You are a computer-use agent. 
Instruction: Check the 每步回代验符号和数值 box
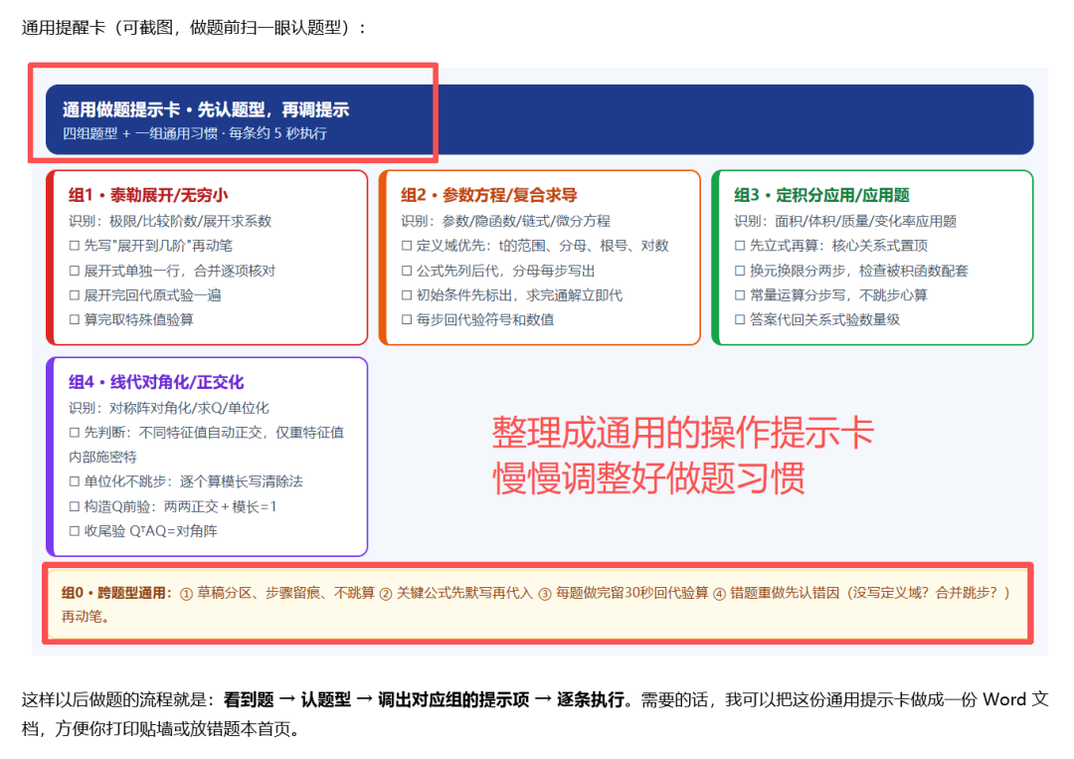point(407,320)
